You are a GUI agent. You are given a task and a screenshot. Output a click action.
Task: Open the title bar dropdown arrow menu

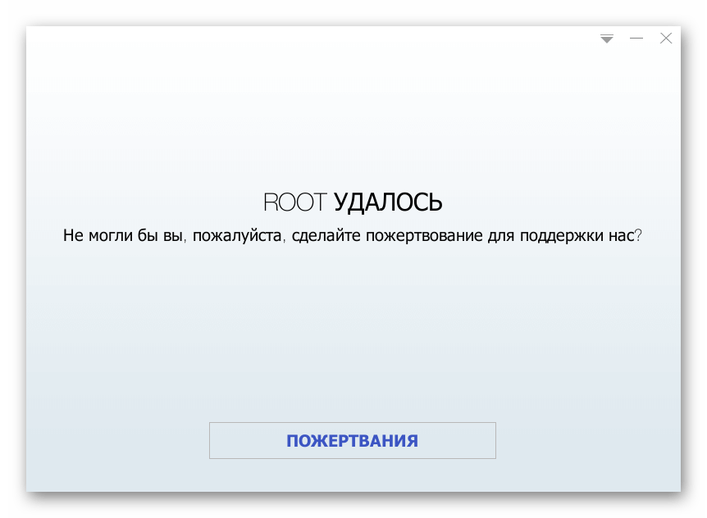pos(607,39)
